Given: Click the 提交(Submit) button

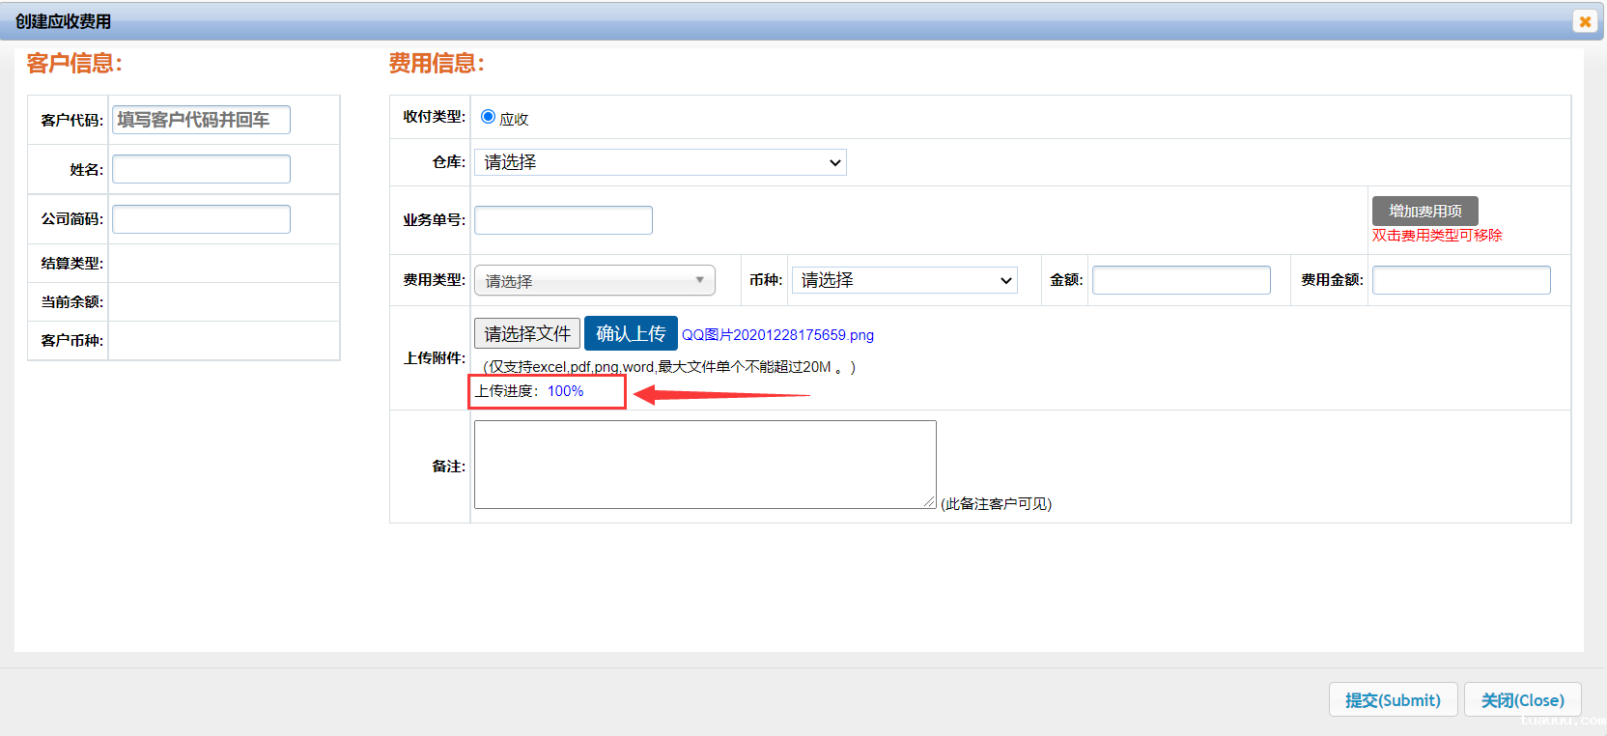Looking at the screenshot, I should pos(1393,699).
